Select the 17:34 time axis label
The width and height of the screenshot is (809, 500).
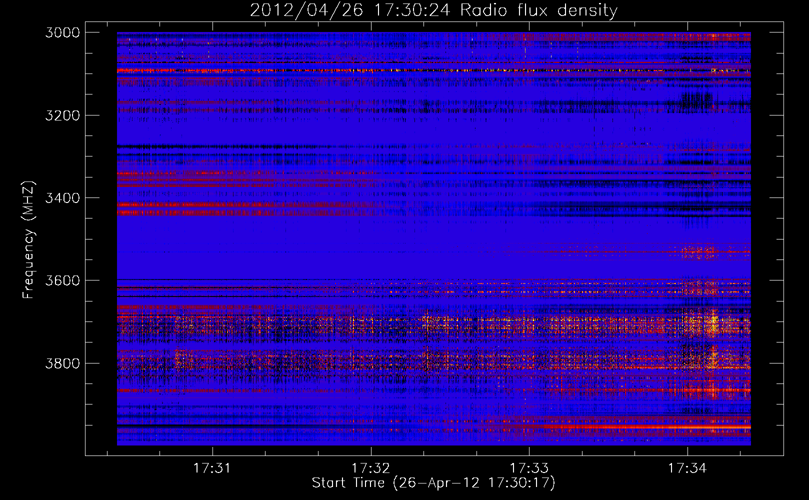coord(687,468)
